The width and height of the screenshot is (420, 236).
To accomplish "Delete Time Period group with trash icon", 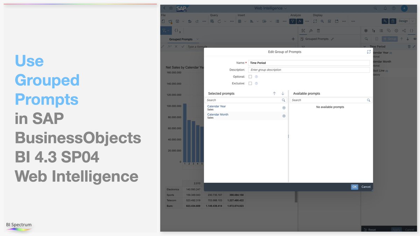I will (x=409, y=46).
